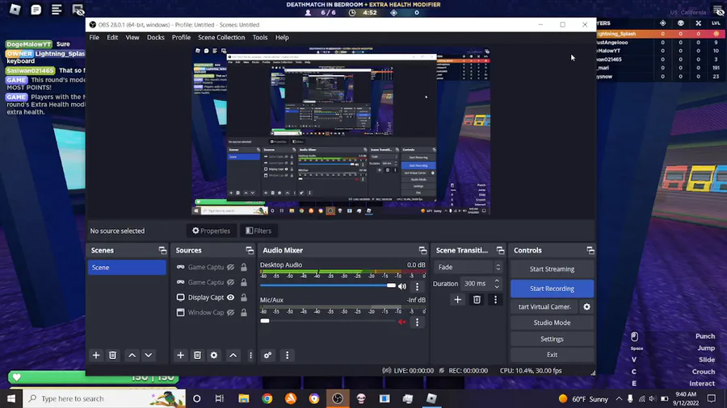Unlock the first Game Capture source
This screenshot has height=408, width=727.
tap(243, 267)
